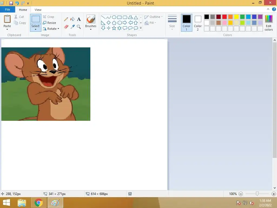Choose the Left arrow shape
Screen dimensions: 277x208
pos(130,23)
